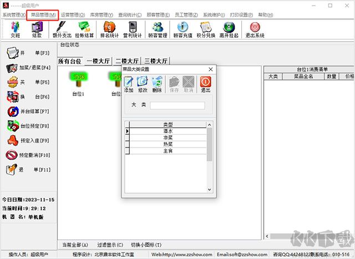Image resolution: width=355 pixels, height=259 pixels.
Task: Click 退出 exit icon in category dialog
Action: click(206, 84)
